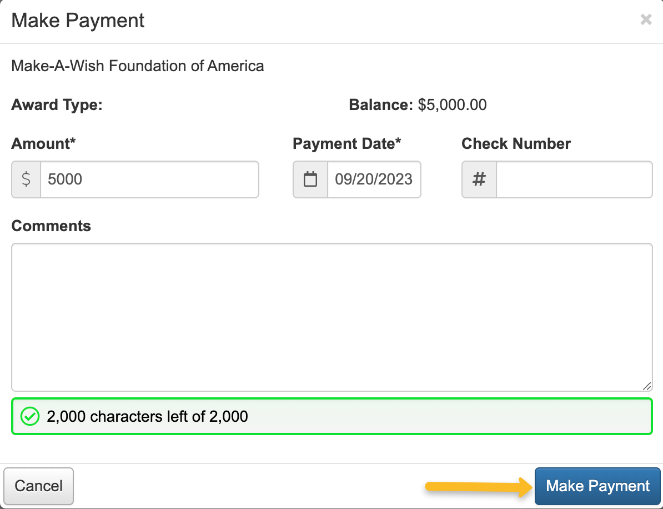Open the Comments resize handle area

point(647,386)
